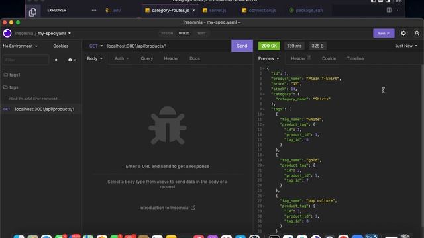The height and width of the screenshot is (238, 424).
Task: Click the Insomnia purple logo icon
Action: point(7,33)
